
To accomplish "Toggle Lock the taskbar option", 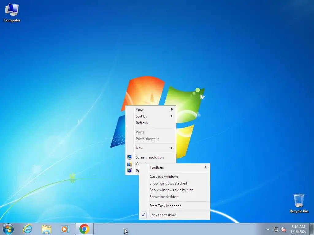I will [x=174, y=215].
